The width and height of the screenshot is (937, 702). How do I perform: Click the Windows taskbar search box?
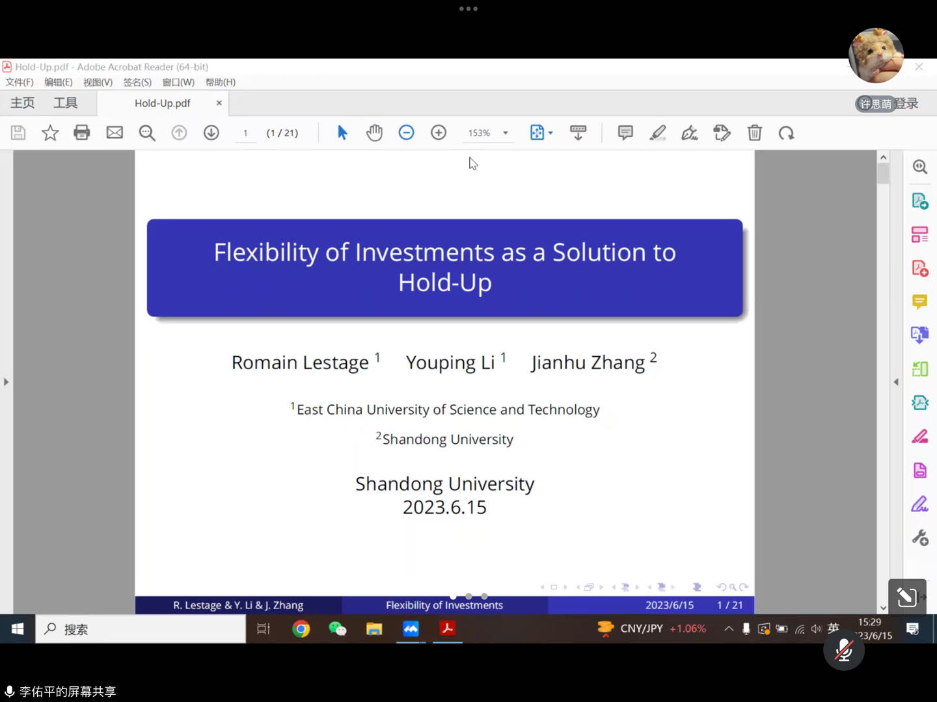tap(141, 629)
